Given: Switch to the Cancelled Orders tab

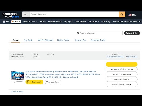Looking at the screenshot, I should [x=98, y=40].
